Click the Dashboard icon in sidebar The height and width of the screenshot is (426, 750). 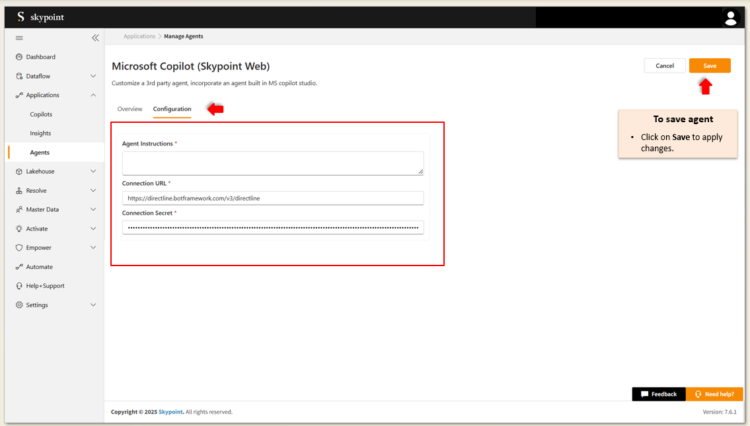19,57
